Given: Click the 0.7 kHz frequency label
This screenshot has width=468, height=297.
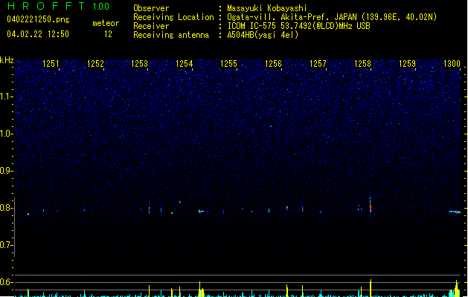Looking at the screenshot, I should [7, 245].
